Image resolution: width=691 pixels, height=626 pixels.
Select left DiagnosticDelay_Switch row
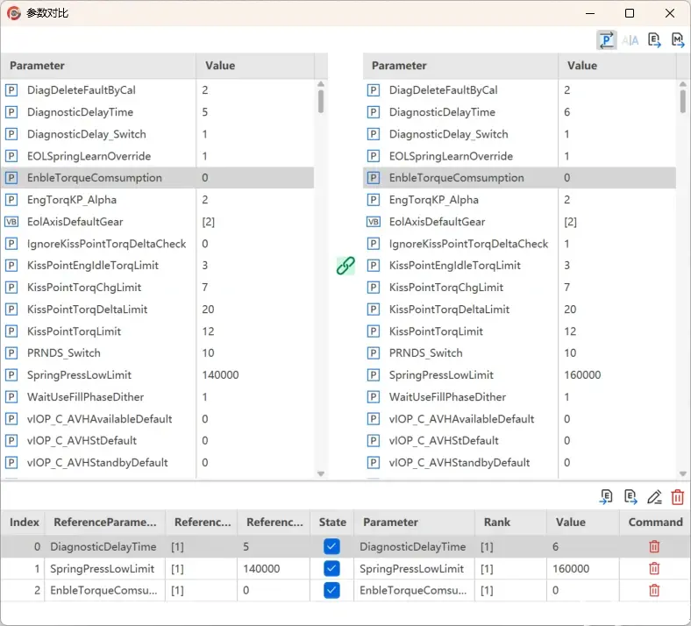(158, 134)
